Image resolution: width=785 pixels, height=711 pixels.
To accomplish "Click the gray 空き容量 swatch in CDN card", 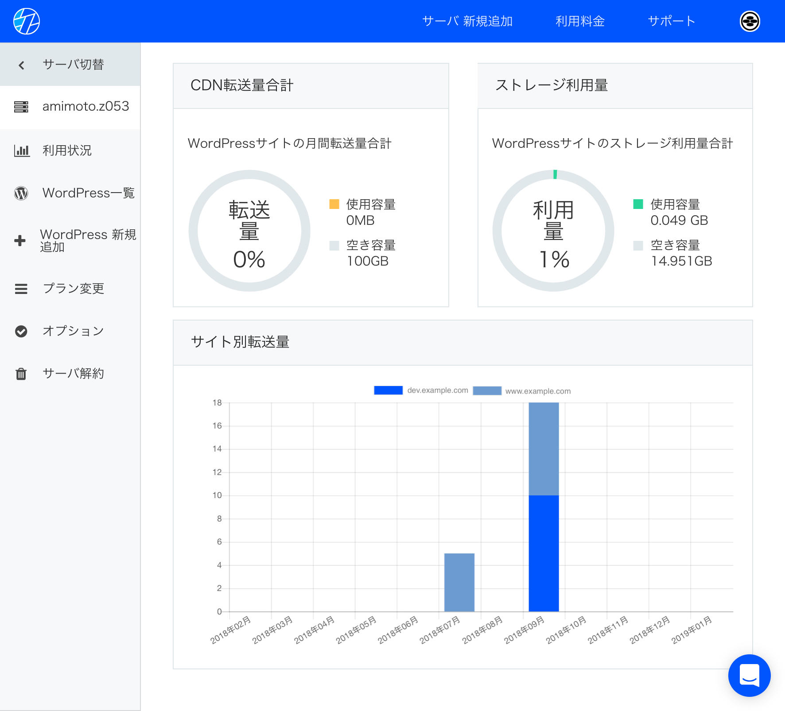I will click(x=334, y=245).
